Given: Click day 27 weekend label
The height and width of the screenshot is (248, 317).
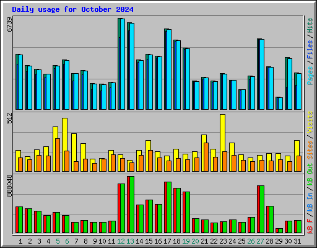Looking at the screenshot, I should coord(260,241).
